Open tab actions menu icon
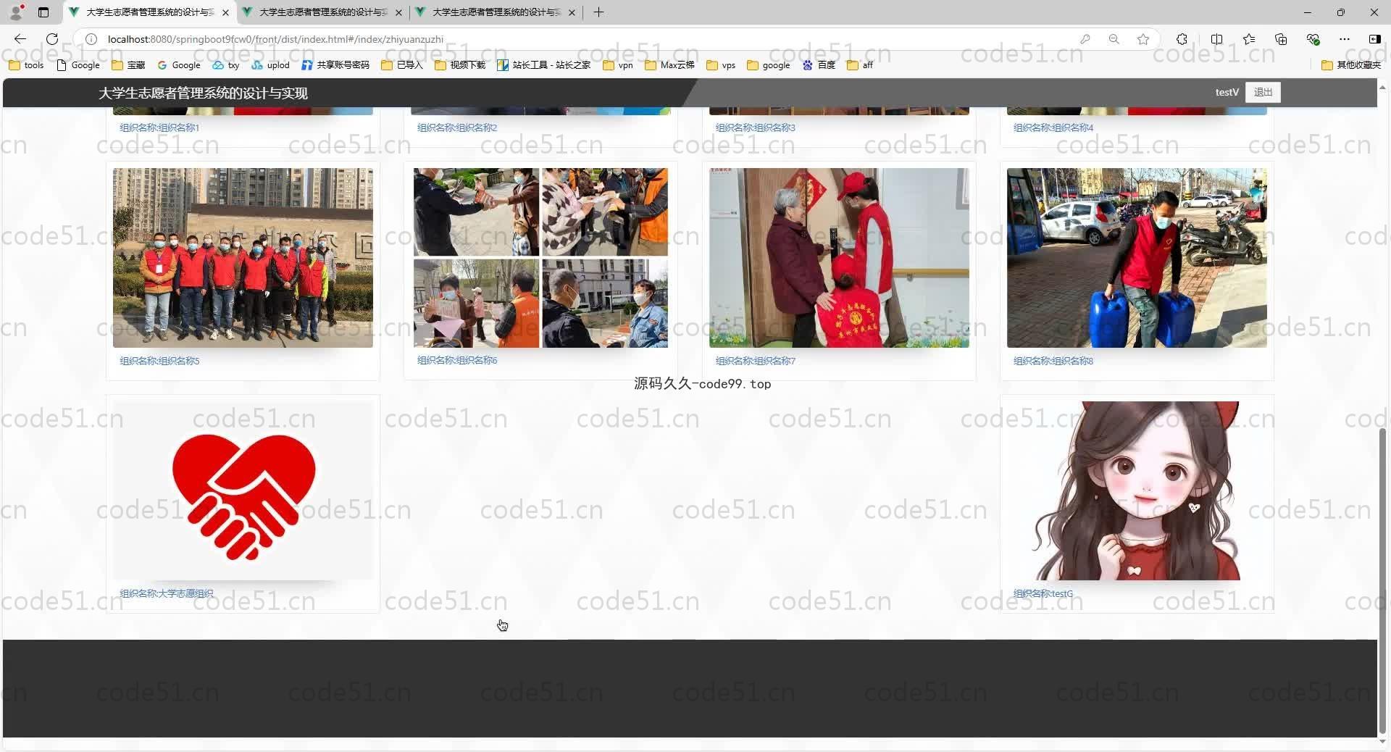This screenshot has height=752, width=1391. tap(43, 12)
